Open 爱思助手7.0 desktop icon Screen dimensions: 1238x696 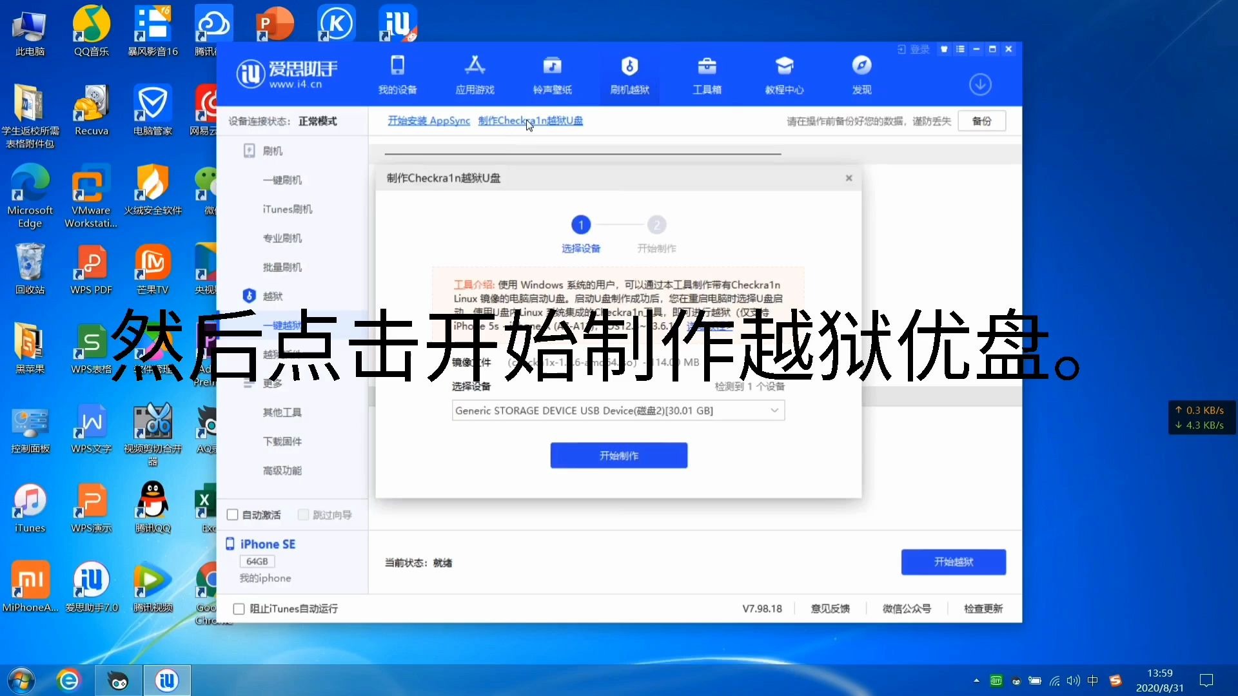pos(91,586)
